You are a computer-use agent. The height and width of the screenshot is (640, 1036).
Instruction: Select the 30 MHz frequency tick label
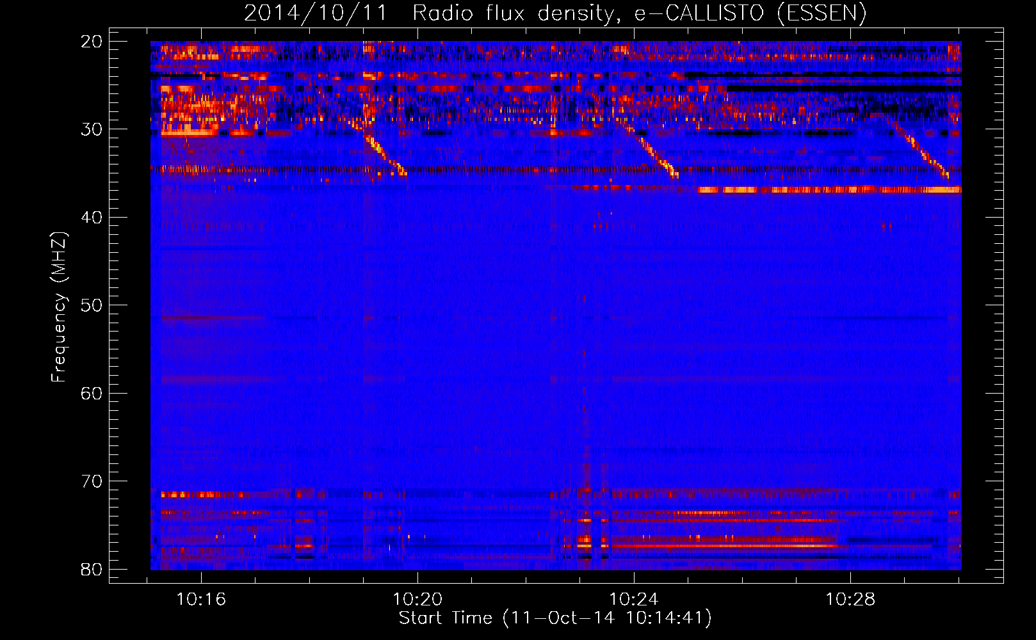92,129
